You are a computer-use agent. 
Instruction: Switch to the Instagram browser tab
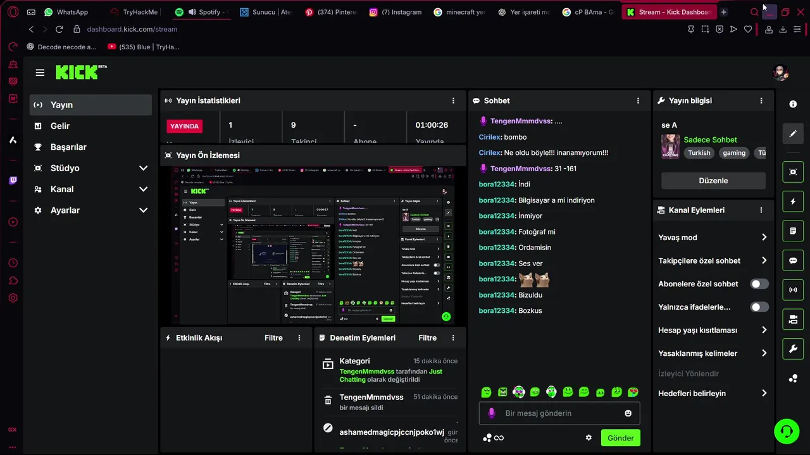pyautogui.click(x=396, y=12)
